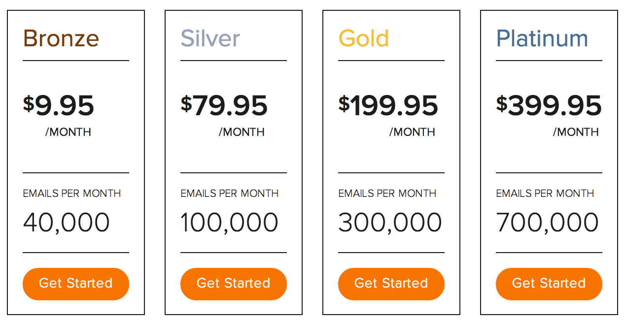Click /MONTH label under Platinum price
Image resolution: width=625 pixels, height=322 pixels.
(x=576, y=132)
